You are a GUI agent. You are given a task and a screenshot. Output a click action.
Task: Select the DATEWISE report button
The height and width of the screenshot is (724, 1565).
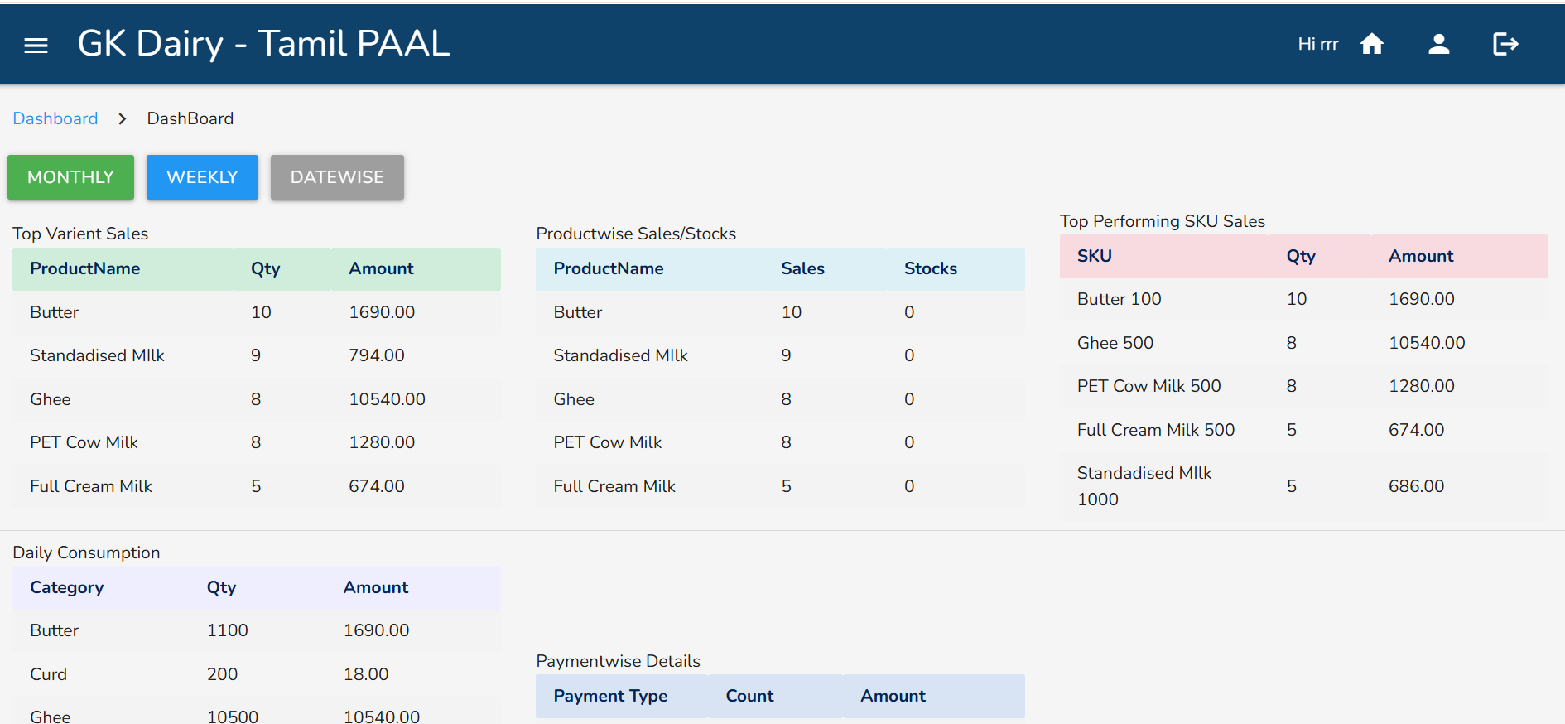click(337, 177)
